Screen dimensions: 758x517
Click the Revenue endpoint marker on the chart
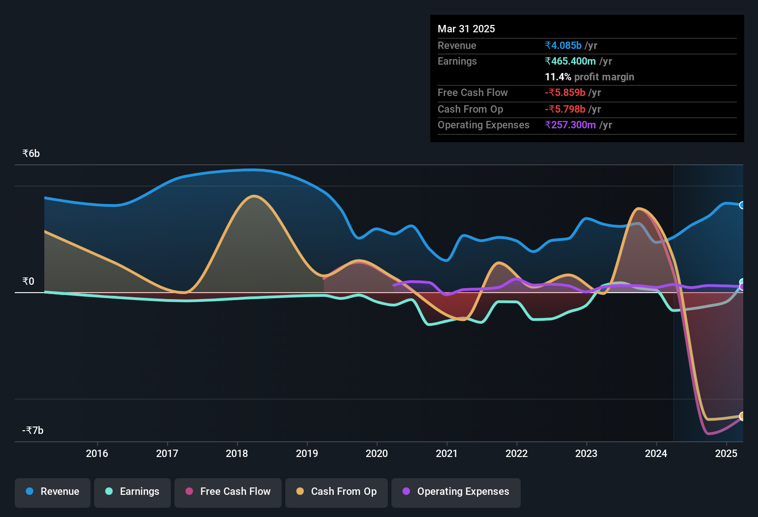click(x=742, y=204)
